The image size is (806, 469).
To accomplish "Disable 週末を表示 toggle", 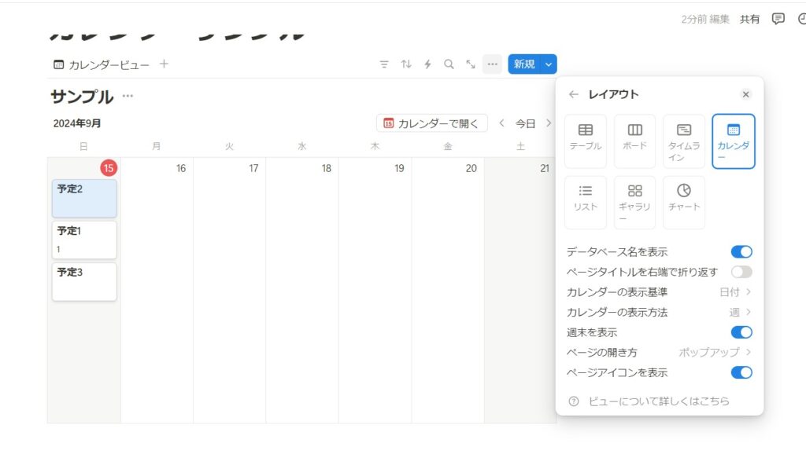I will [x=741, y=332].
